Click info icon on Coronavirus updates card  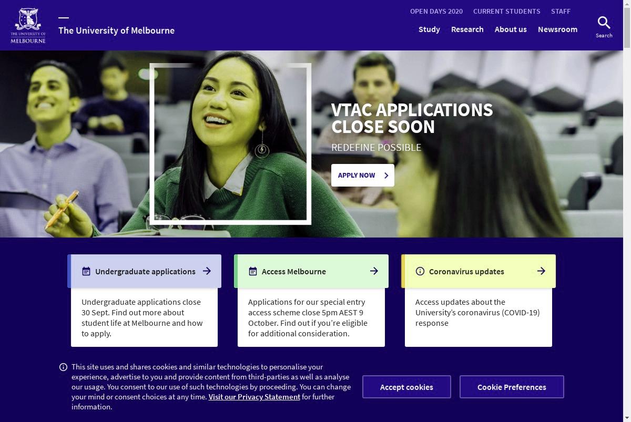tap(420, 271)
